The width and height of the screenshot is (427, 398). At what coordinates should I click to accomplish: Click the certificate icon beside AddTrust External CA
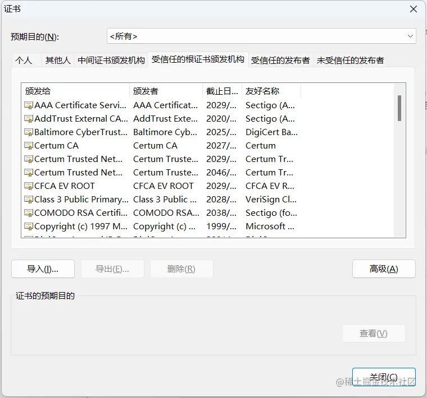click(x=29, y=119)
